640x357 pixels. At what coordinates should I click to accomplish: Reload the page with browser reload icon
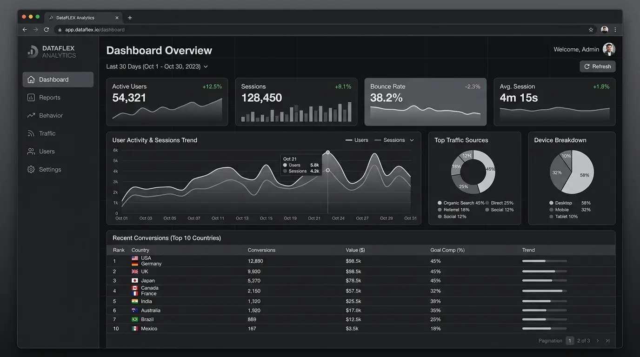47,29
